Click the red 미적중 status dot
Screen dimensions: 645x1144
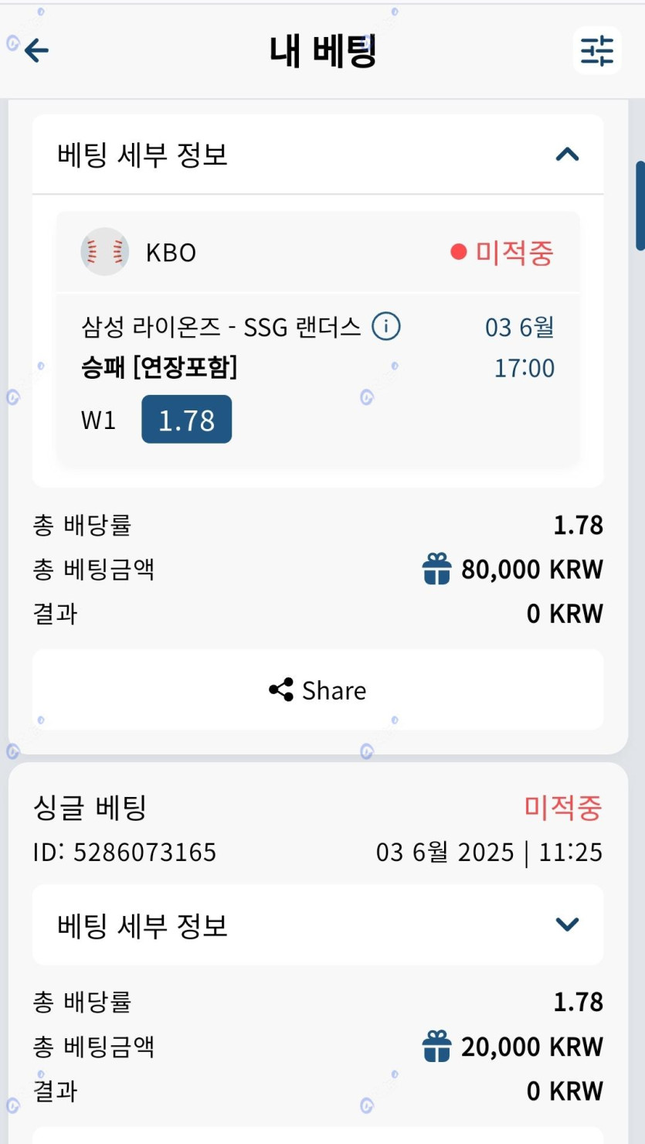[x=459, y=253]
